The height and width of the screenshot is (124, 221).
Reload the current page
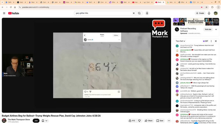[x=11, y=7]
